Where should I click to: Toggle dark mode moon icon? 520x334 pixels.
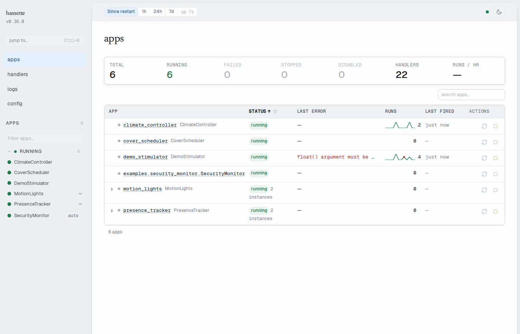pyautogui.click(x=499, y=12)
